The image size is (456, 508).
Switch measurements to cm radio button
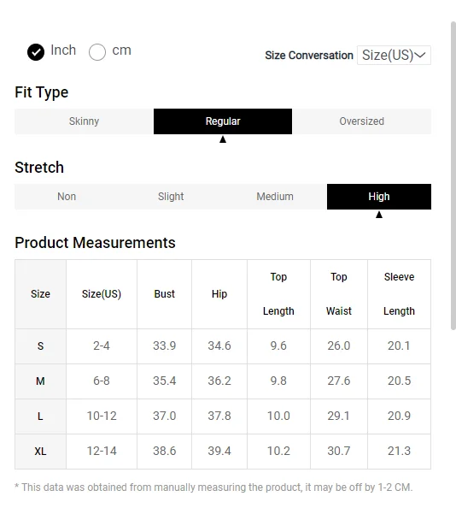[x=97, y=52]
